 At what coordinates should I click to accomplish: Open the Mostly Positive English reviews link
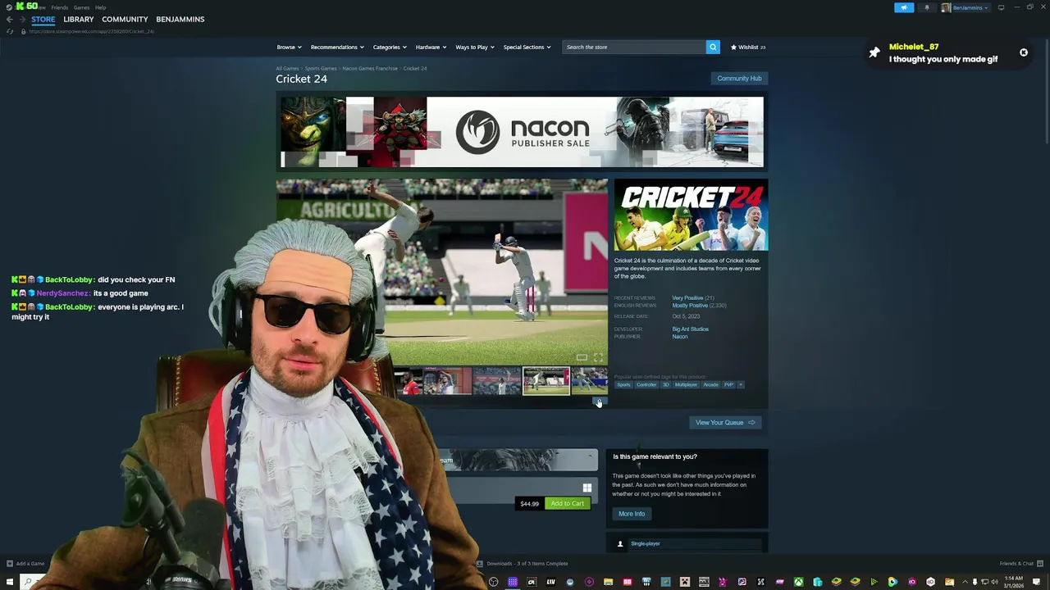[689, 306]
